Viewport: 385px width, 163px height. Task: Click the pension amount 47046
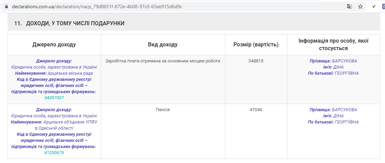pyautogui.click(x=256, y=110)
